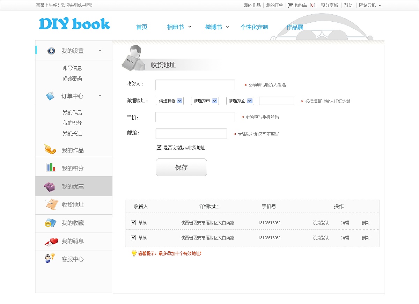Click the purple gift icon beside 我的优惠
This screenshot has height=304, width=419.
pyautogui.click(x=49, y=187)
